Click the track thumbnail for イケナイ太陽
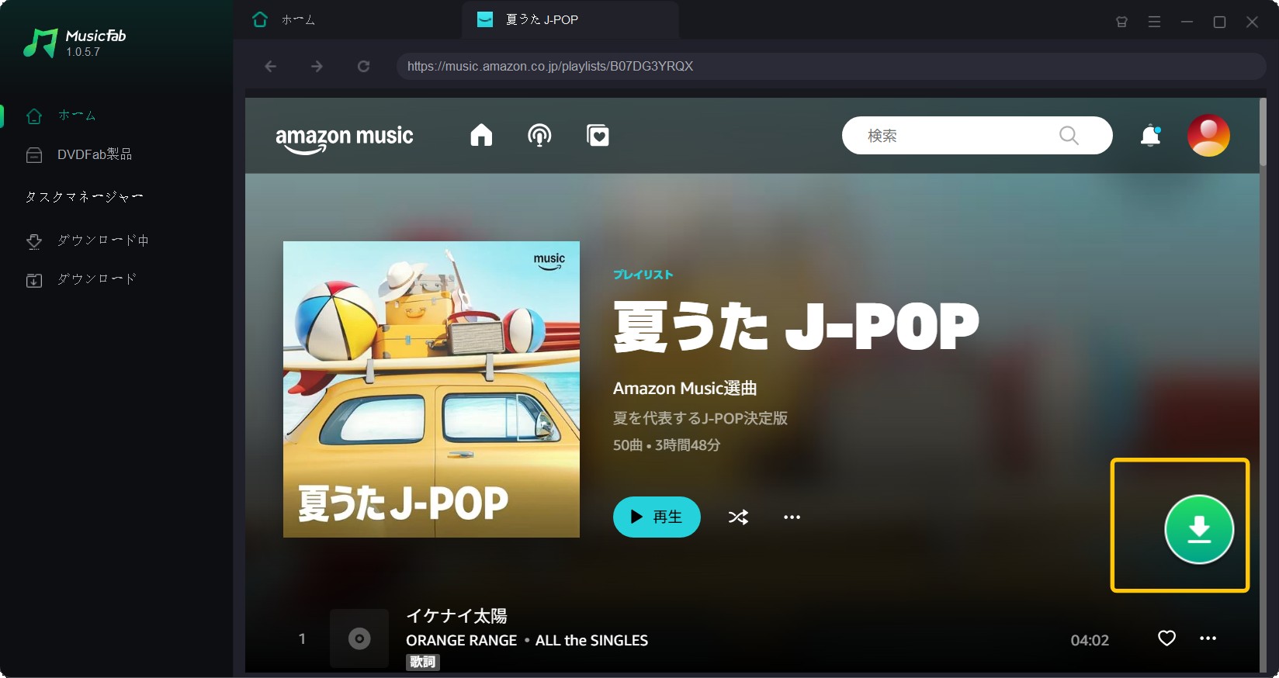This screenshot has width=1279, height=678. click(359, 638)
